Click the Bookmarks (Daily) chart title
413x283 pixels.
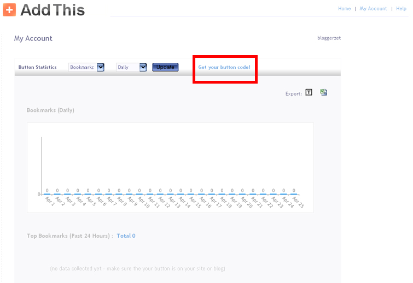[50, 110]
